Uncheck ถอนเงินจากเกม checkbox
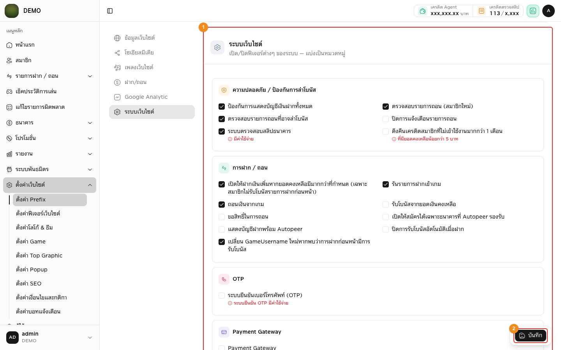The image size is (561, 350). coord(222,205)
